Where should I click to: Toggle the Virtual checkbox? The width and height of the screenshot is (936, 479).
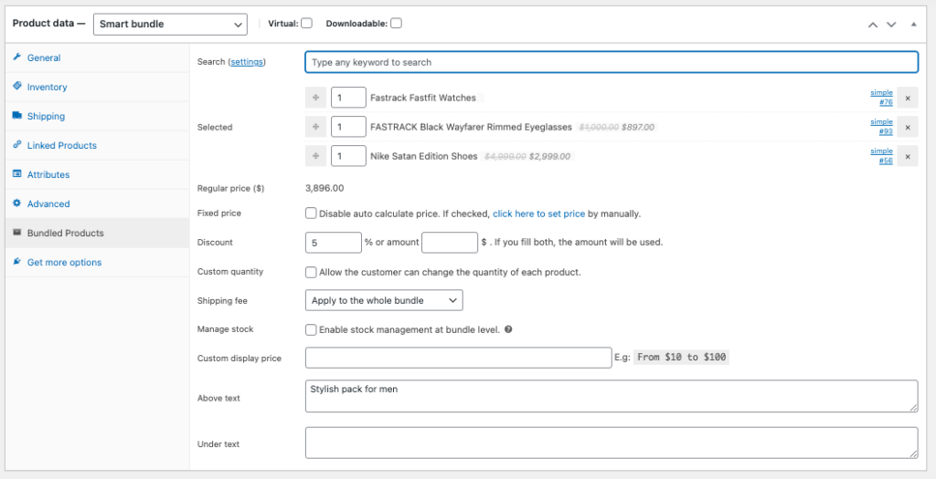click(x=306, y=23)
